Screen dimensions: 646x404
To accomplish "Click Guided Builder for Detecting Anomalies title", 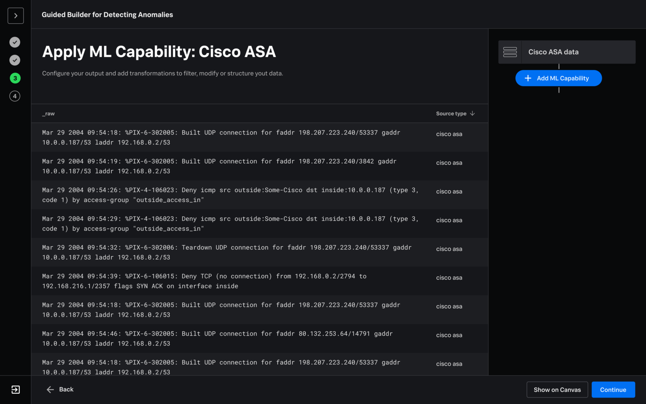I will 107,15.
